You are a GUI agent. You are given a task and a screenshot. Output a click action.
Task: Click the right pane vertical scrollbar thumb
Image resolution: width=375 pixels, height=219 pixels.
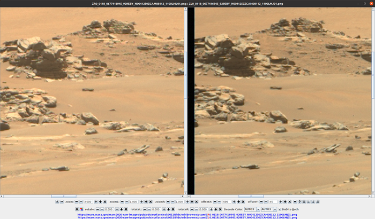point(373,75)
